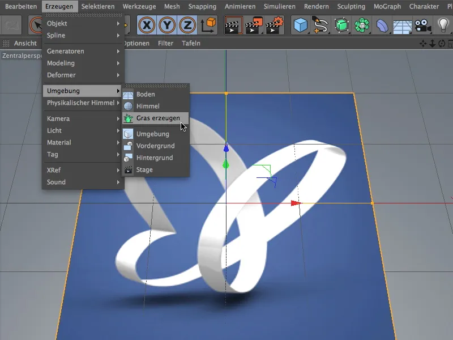Expand the XRef submenu
The image size is (453, 340).
(x=83, y=170)
